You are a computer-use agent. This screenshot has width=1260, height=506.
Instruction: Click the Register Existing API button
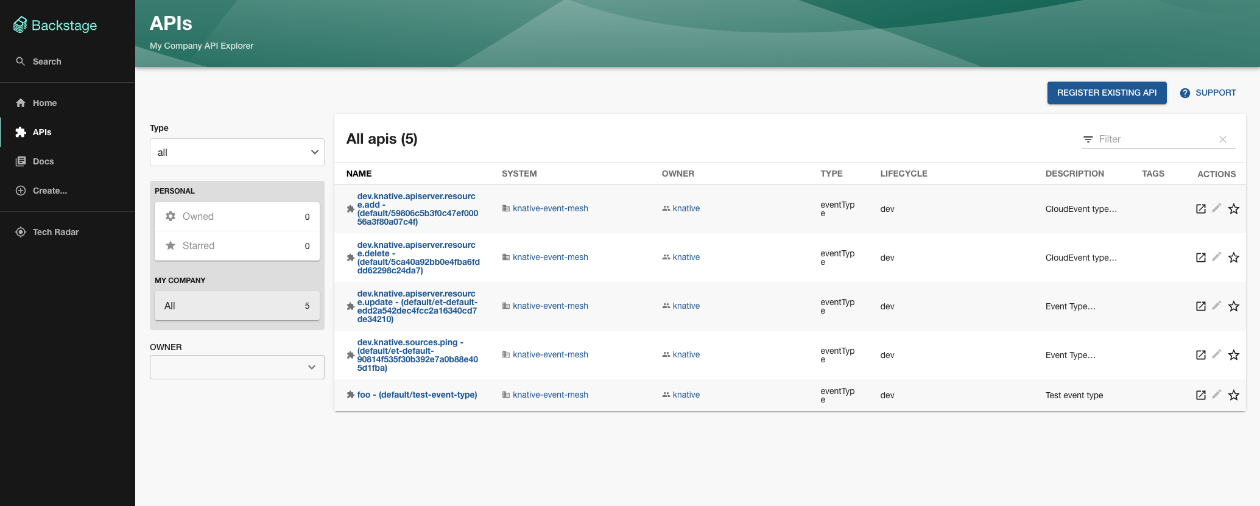tap(1107, 93)
